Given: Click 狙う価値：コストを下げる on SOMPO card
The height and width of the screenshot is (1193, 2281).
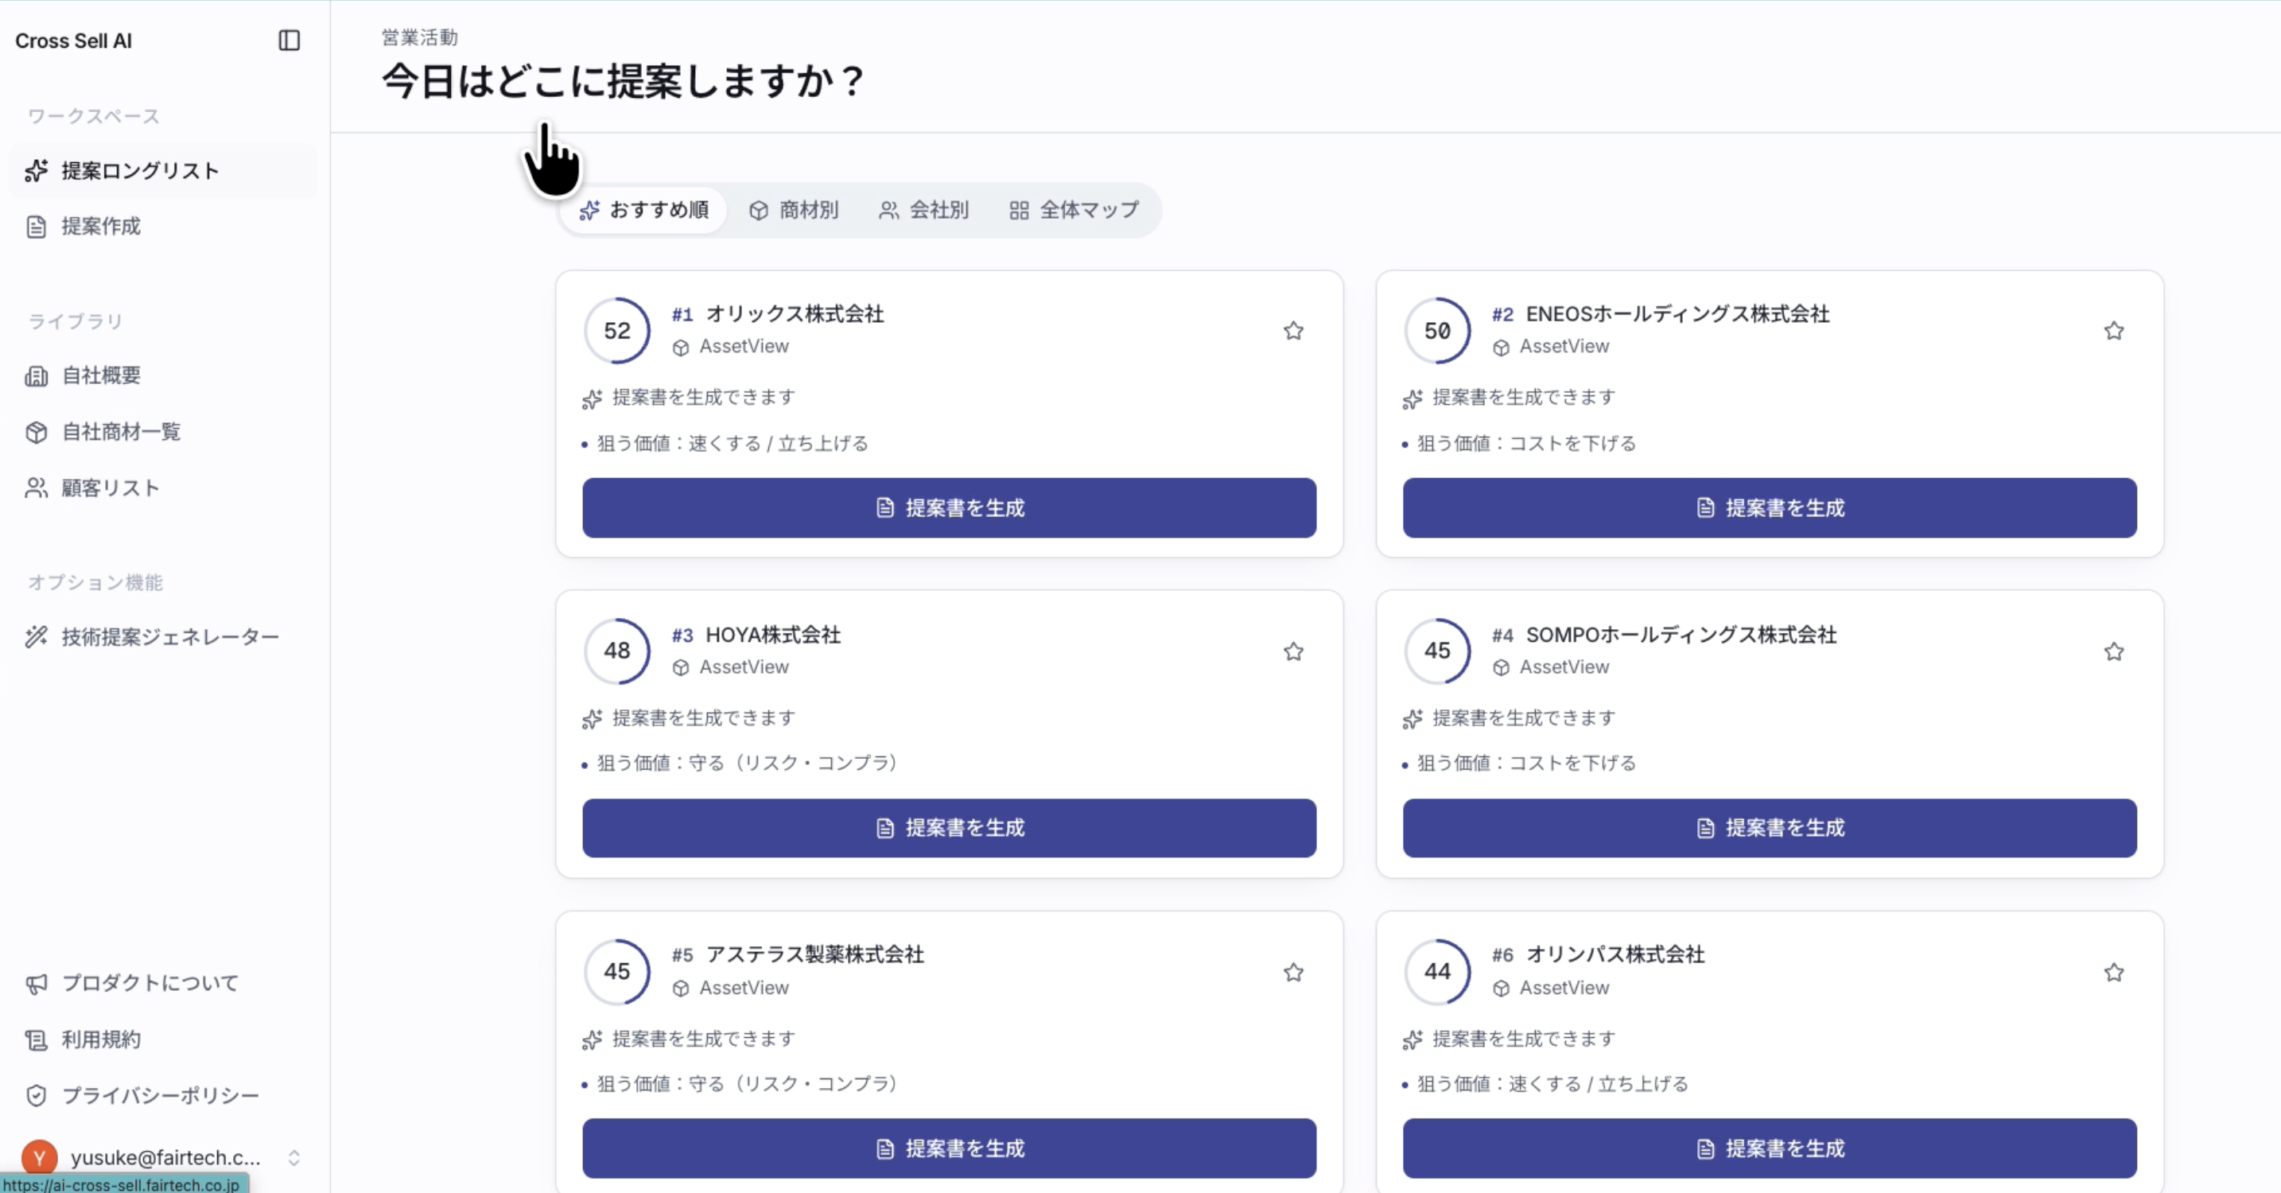Looking at the screenshot, I should pos(1526,764).
